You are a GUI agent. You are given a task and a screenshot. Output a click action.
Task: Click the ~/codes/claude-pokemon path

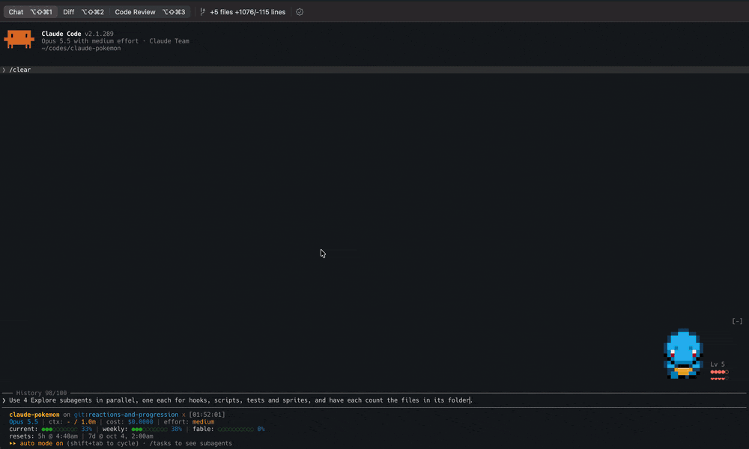81,48
